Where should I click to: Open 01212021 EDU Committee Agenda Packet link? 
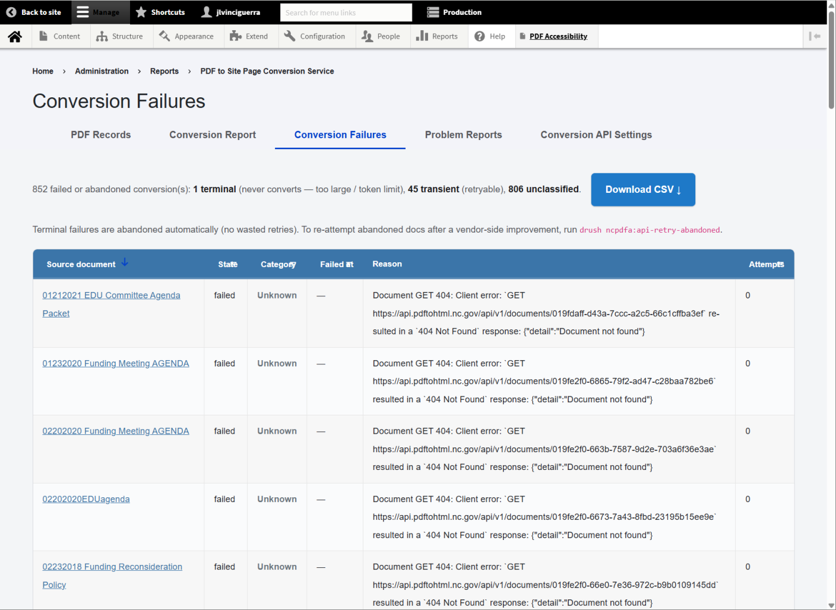point(111,304)
